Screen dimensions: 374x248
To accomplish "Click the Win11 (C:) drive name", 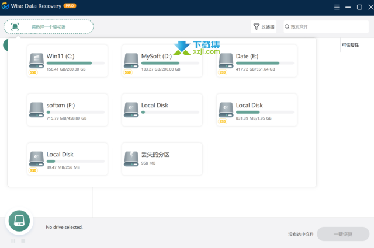I will 60,56.
